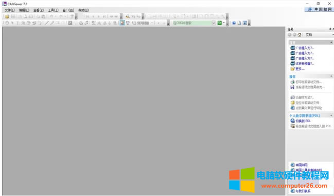
Task: Collapse the 个人数字图书馆(PDL) section
Action: pos(331,115)
